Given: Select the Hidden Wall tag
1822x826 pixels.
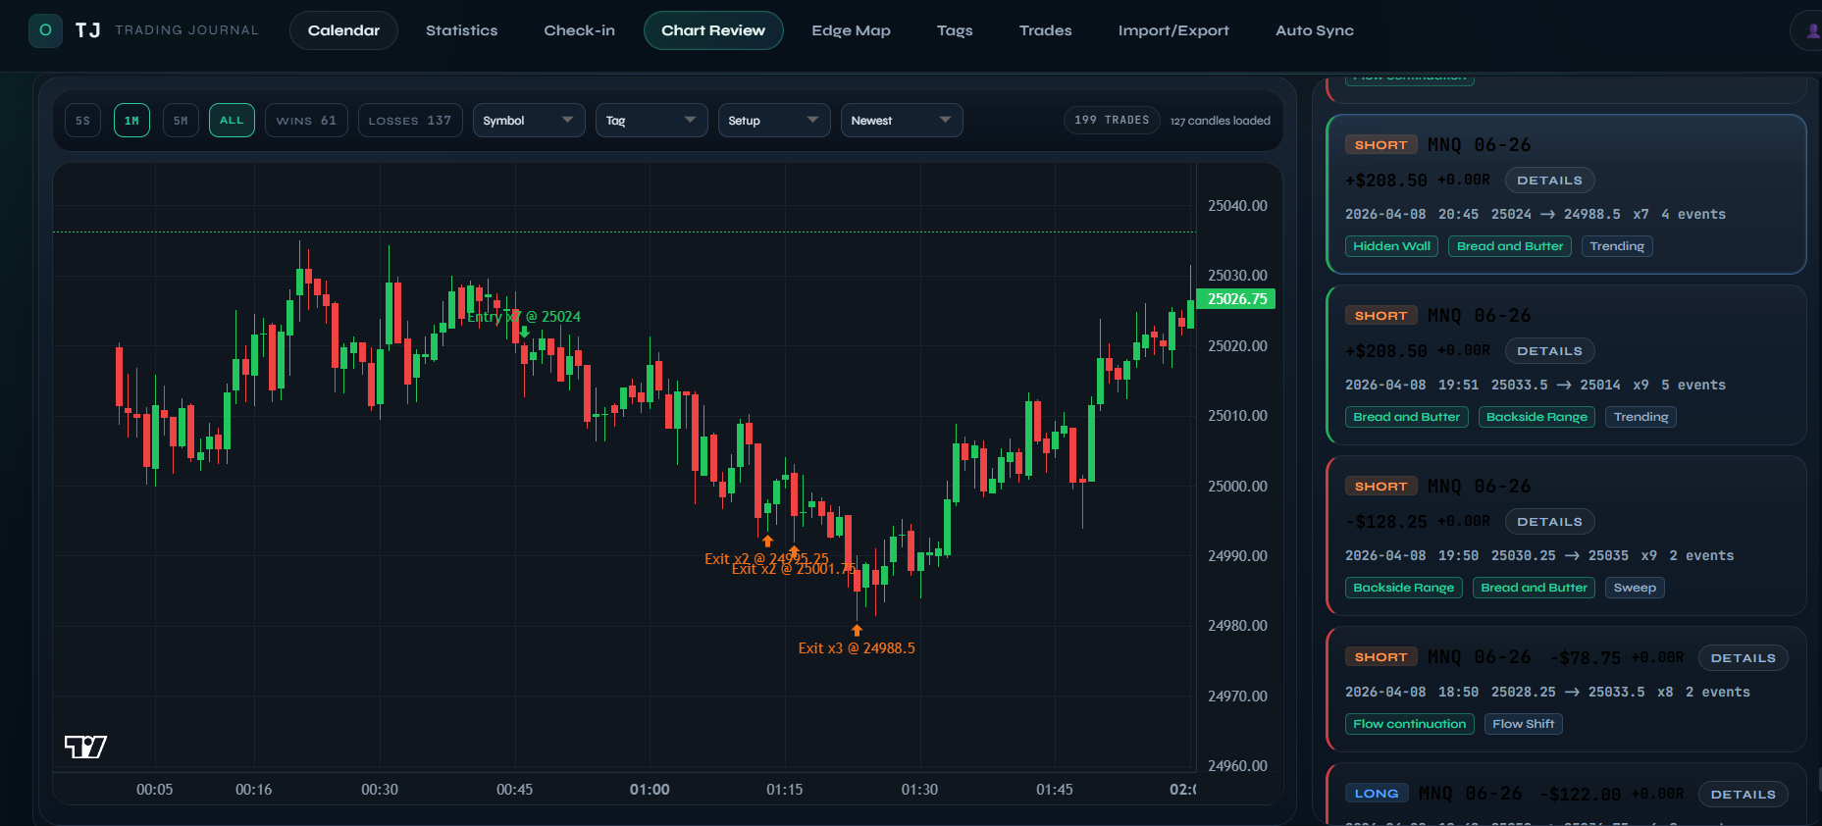Looking at the screenshot, I should click(x=1391, y=246).
